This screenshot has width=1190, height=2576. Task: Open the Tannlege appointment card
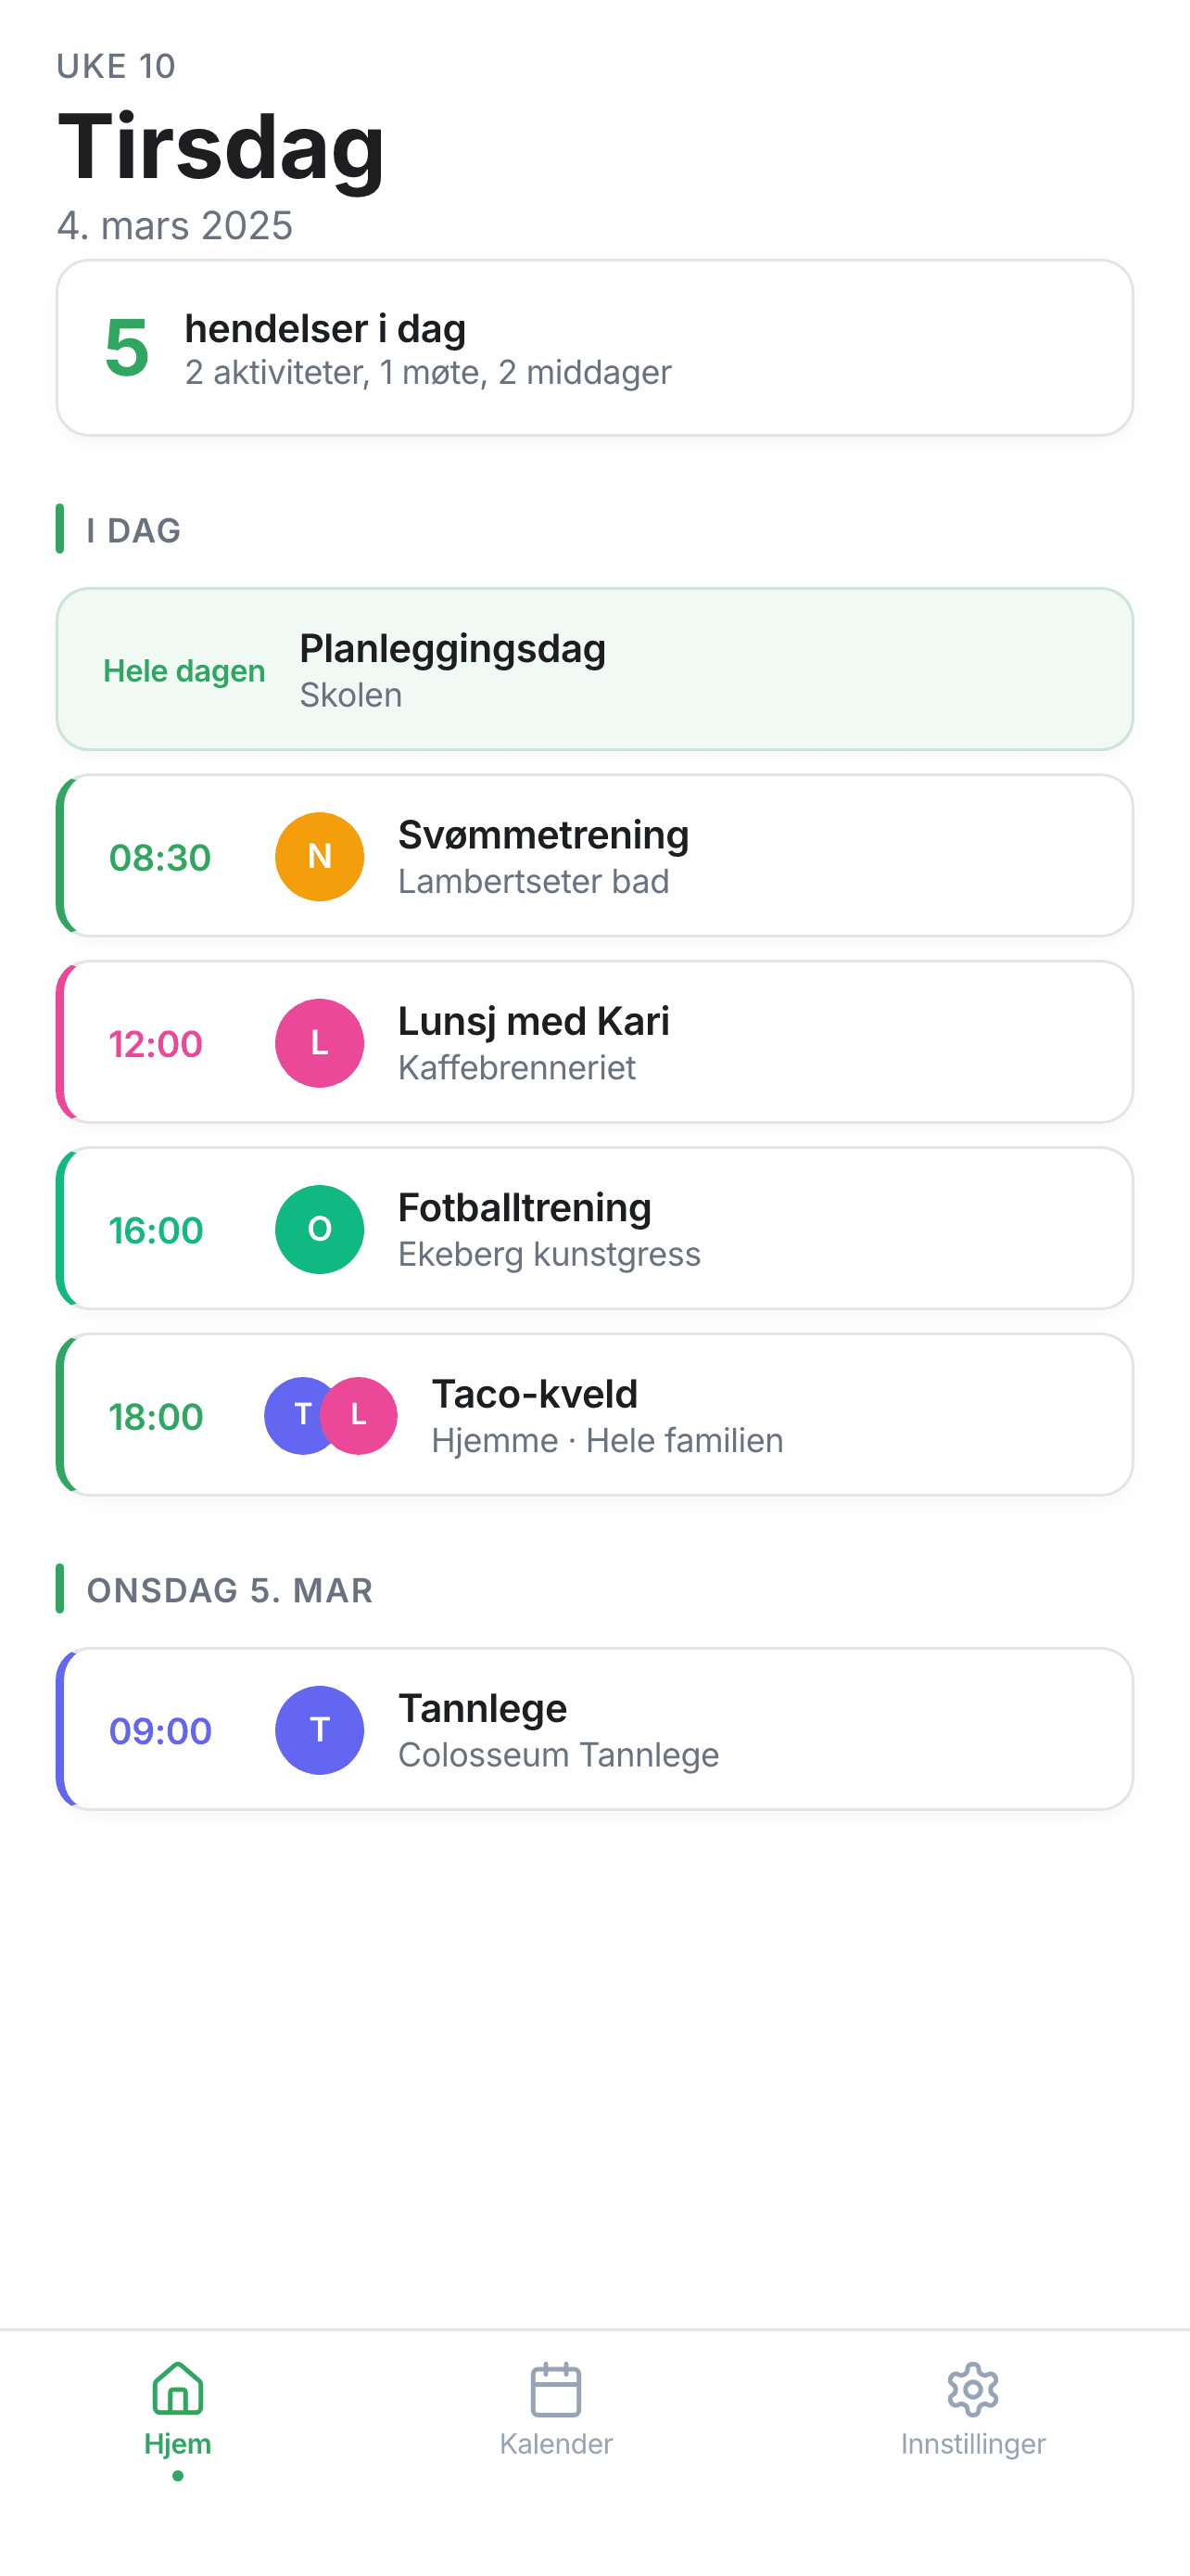click(x=594, y=1730)
